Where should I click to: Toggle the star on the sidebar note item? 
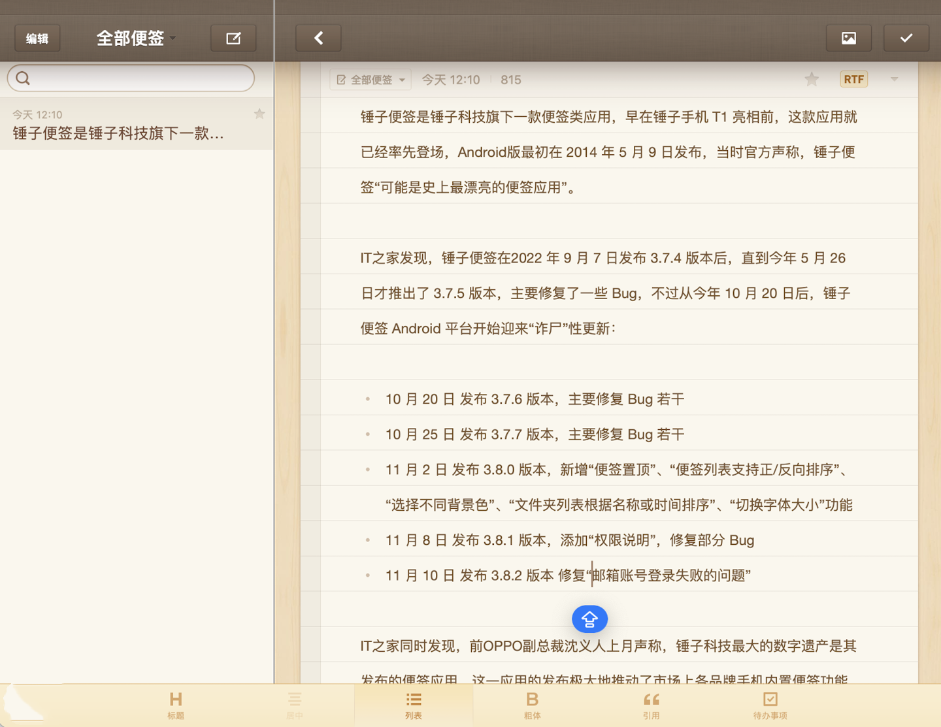click(x=259, y=114)
